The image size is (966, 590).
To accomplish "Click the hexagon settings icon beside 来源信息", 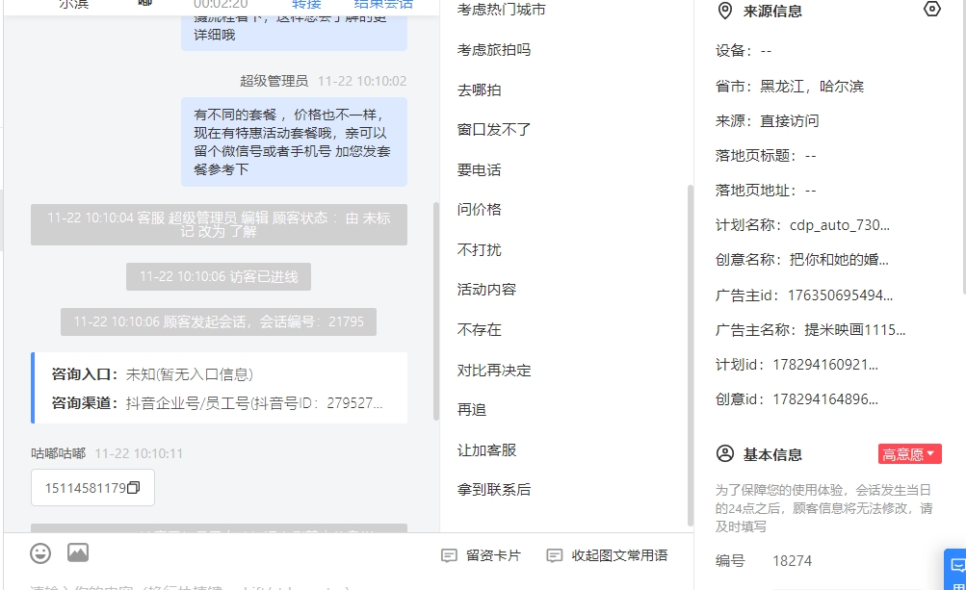I will click(932, 10).
